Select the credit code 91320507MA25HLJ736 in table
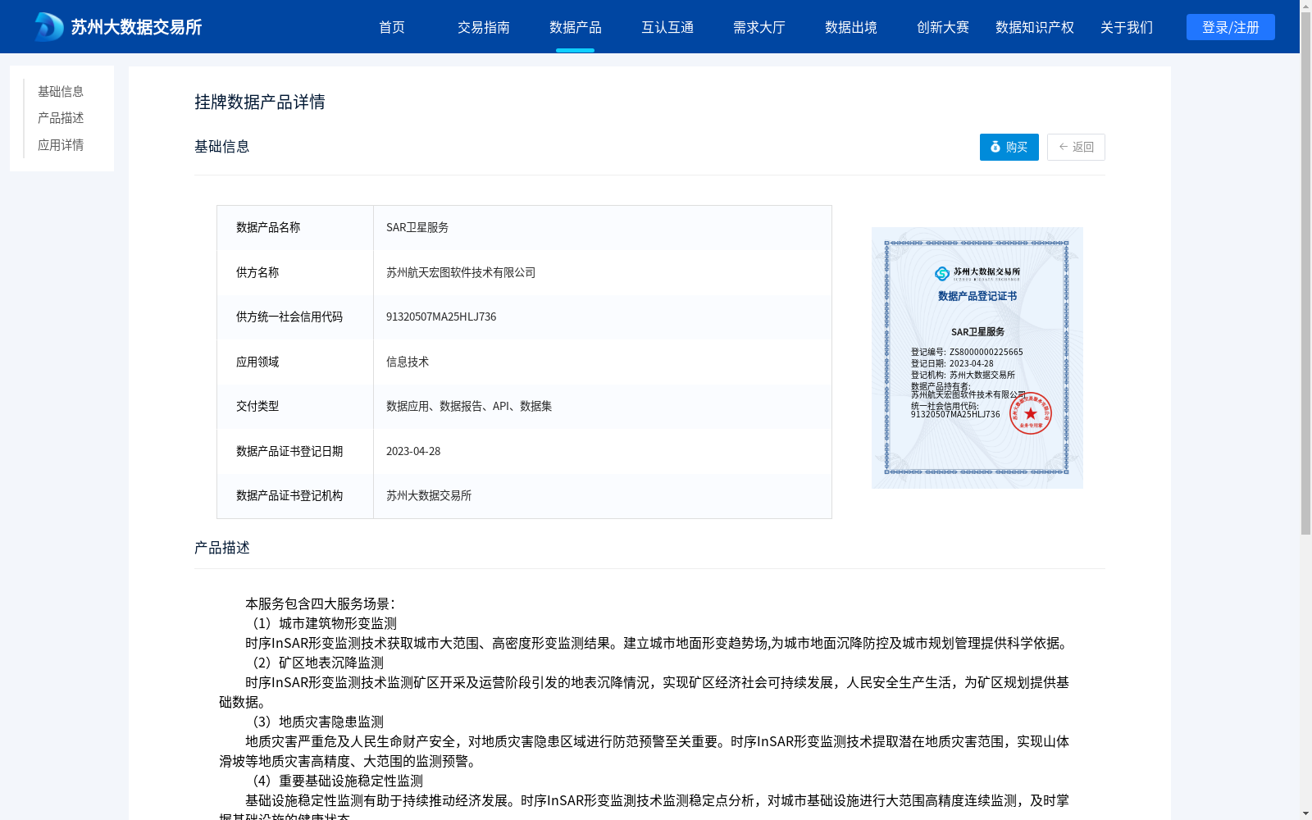Screen dimensions: 1312x820 441,317
